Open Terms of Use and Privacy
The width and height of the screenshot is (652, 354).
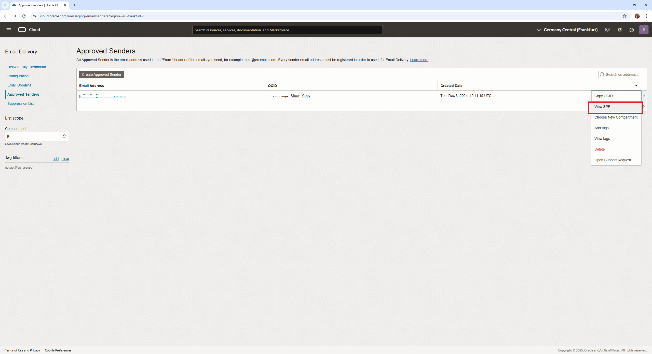(22, 350)
